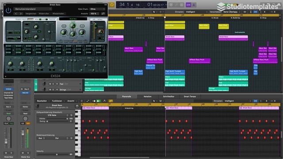
Task: Solo the Master Bus channel strip
Action: (28, 153)
